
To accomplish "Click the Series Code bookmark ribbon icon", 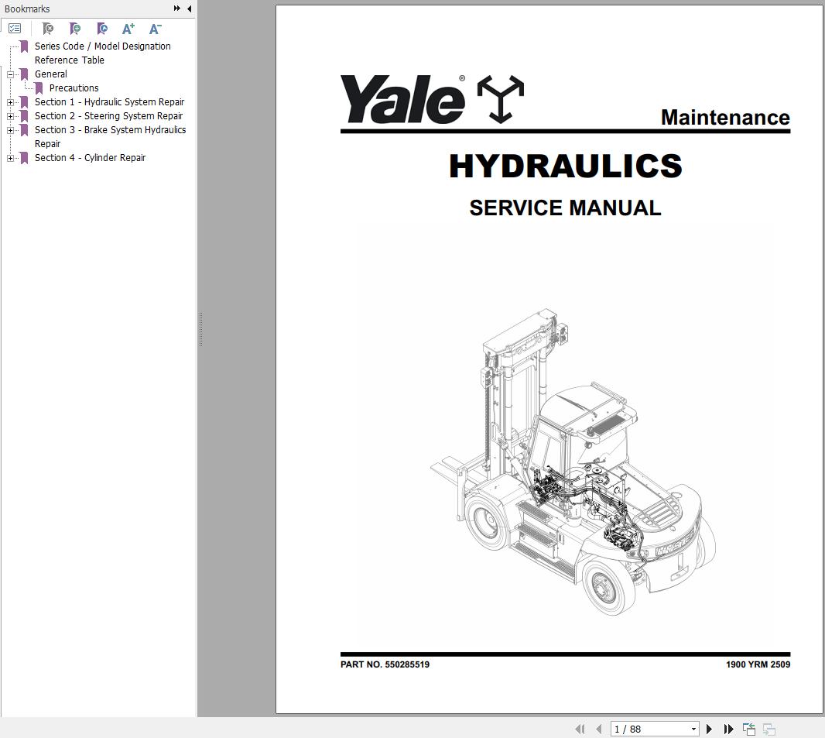I will pyautogui.click(x=24, y=46).
